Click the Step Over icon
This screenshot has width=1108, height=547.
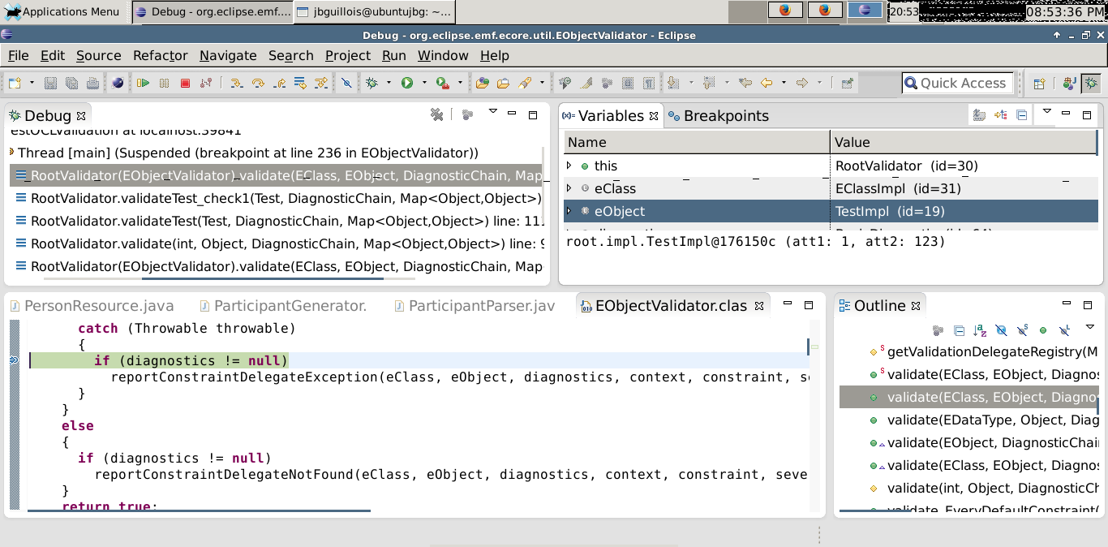point(258,83)
